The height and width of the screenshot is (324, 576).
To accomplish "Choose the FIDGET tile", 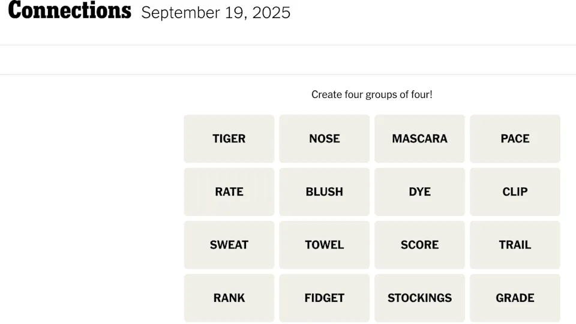I will (x=324, y=298).
